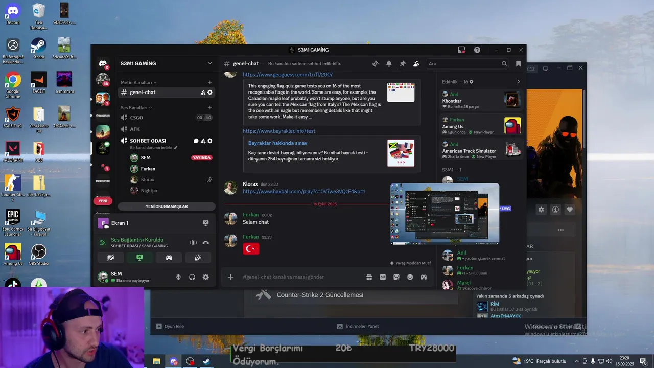Screen dimensions: 654x368
Task: Toggle microphone mute for SEM
Action: tap(178, 277)
